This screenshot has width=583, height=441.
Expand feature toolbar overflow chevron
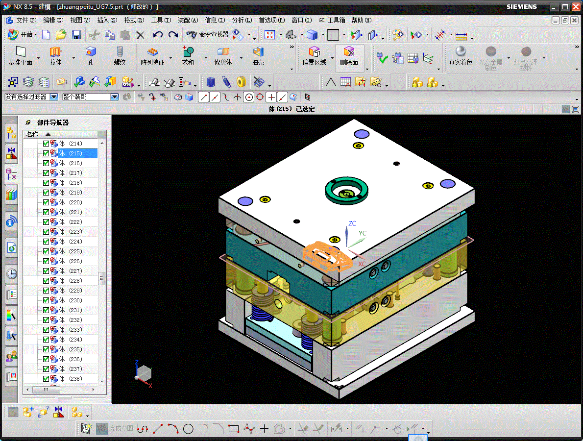[x=291, y=47]
